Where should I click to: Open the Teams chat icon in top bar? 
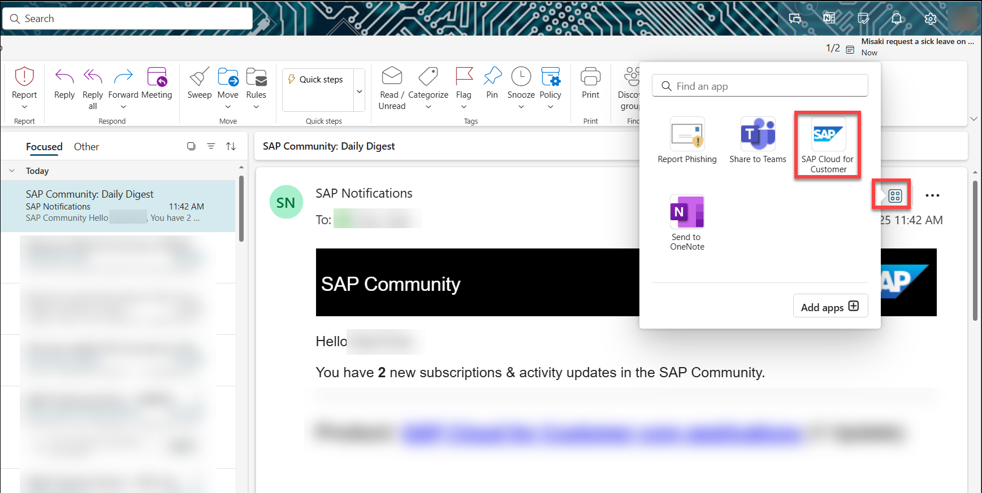tap(795, 19)
